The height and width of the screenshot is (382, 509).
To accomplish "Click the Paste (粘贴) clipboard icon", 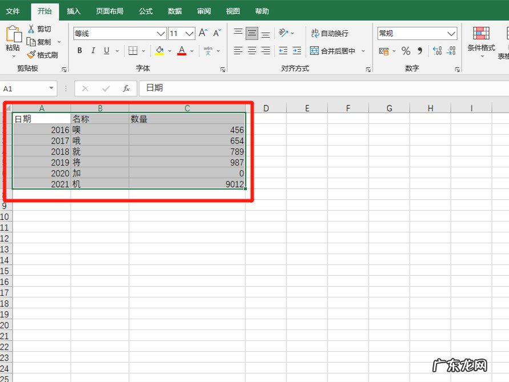I will tap(13, 35).
